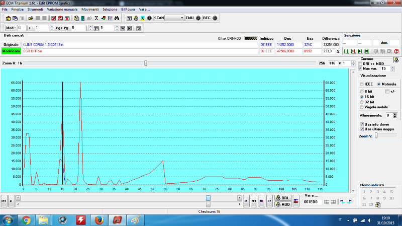Click the round icon beside EMU
The image size is (402, 226).
198,18
